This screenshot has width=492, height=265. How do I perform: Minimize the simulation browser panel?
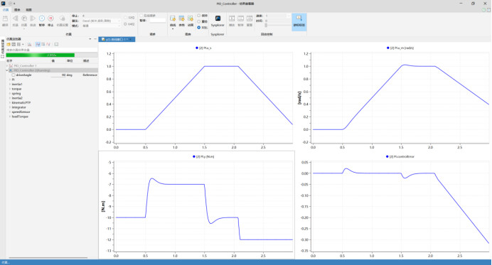95,39
